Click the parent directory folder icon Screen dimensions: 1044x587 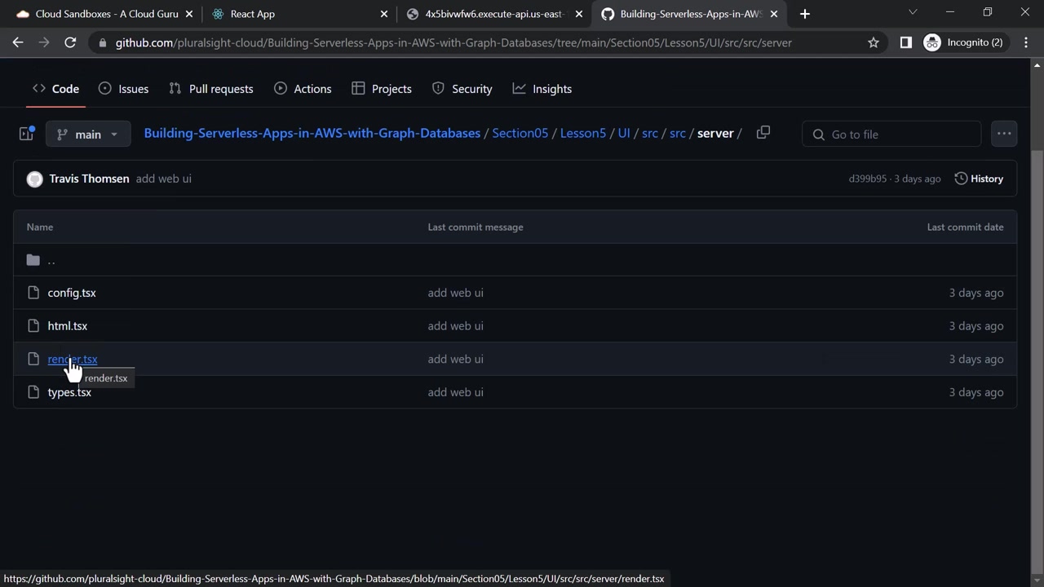click(33, 260)
